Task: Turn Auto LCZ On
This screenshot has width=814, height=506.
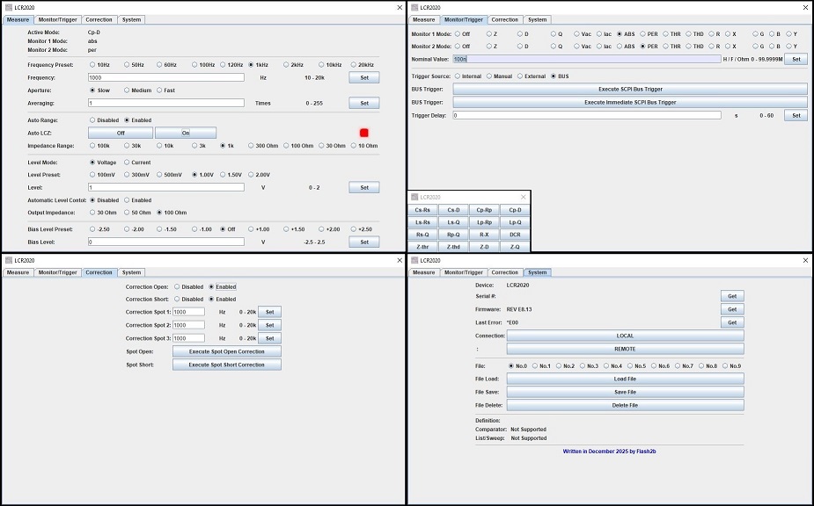Action: [x=186, y=134]
